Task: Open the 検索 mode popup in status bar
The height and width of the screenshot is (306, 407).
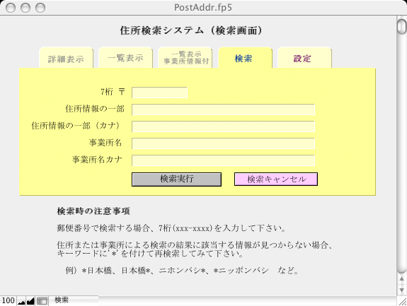Action: point(74,300)
